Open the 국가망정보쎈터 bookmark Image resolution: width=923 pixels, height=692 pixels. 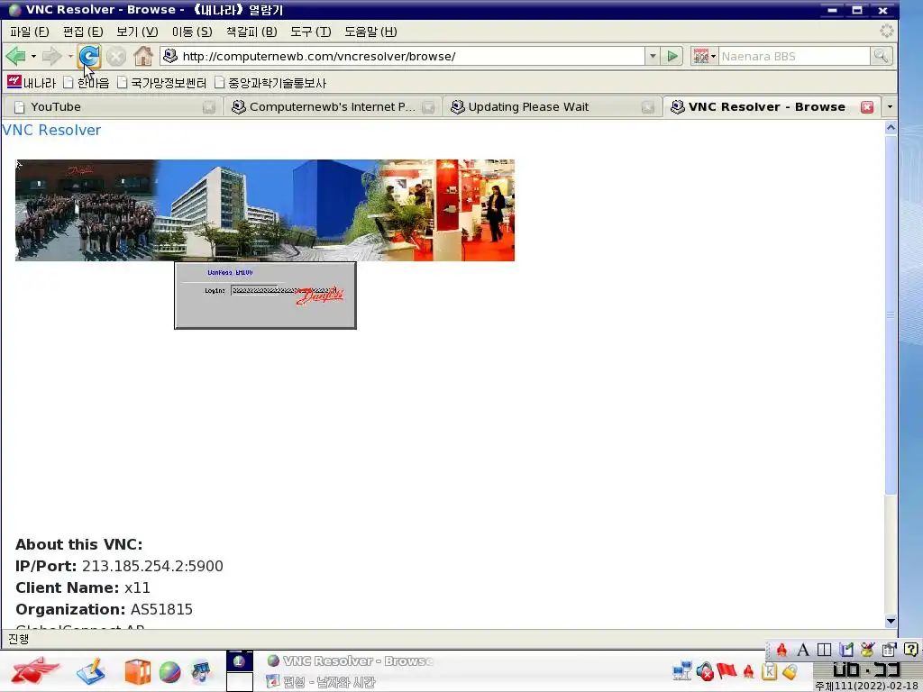tap(162, 83)
